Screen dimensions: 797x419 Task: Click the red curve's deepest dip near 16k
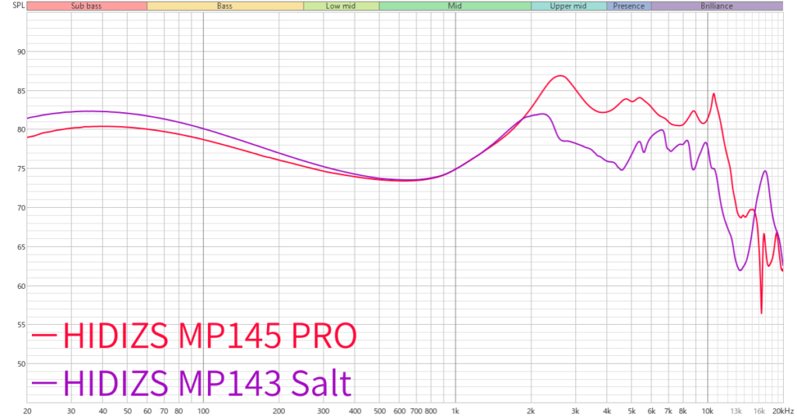tap(761, 313)
